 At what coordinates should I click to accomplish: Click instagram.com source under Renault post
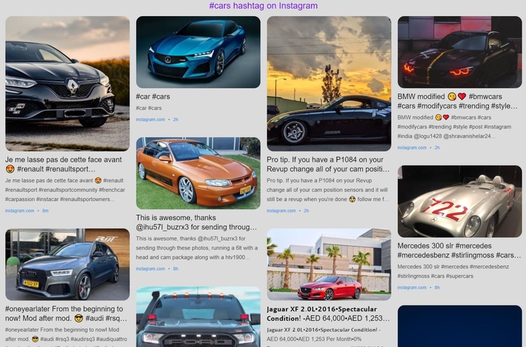20,211
